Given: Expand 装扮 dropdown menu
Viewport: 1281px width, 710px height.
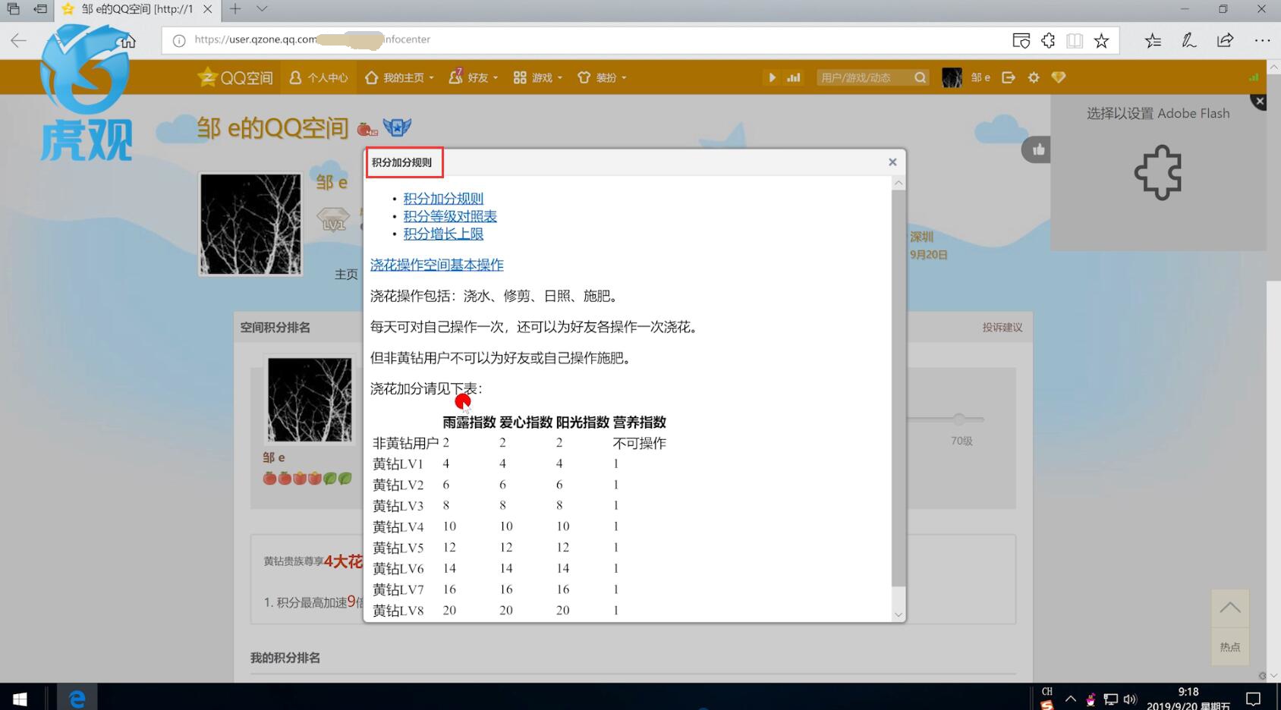Looking at the screenshot, I should pos(603,77).
